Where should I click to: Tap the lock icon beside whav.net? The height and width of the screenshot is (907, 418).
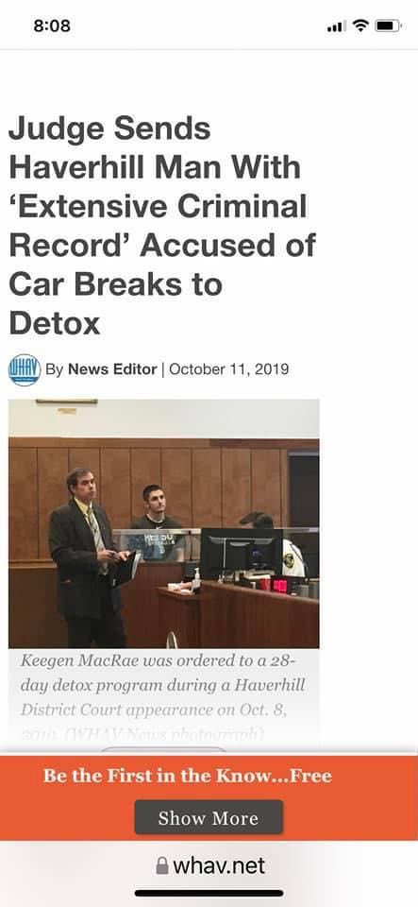pyautogui.click(x=162, y=866)
